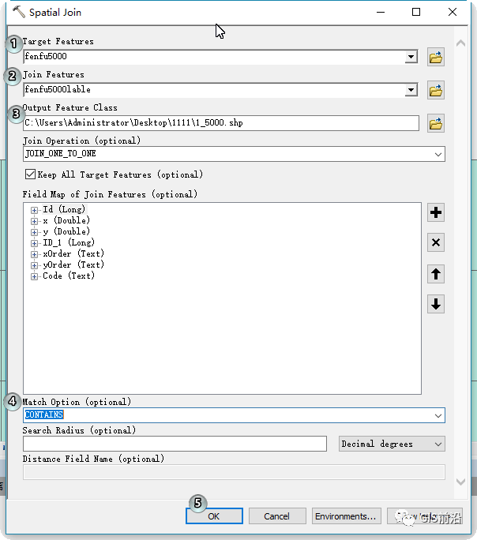
Task: Expand the xOrder (Text) field node
Action: coord(34,254)
